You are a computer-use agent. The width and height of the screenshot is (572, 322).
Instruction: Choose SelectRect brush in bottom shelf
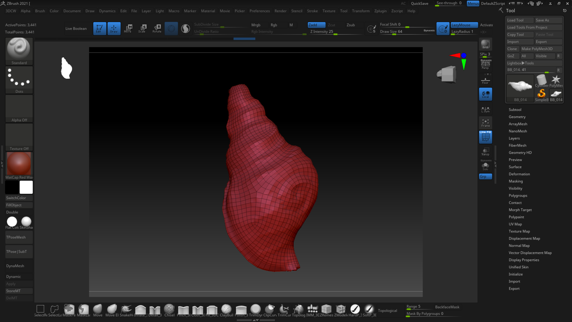40,311
